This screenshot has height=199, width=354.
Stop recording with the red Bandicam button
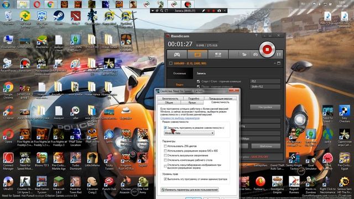click(x=267, y=49)
